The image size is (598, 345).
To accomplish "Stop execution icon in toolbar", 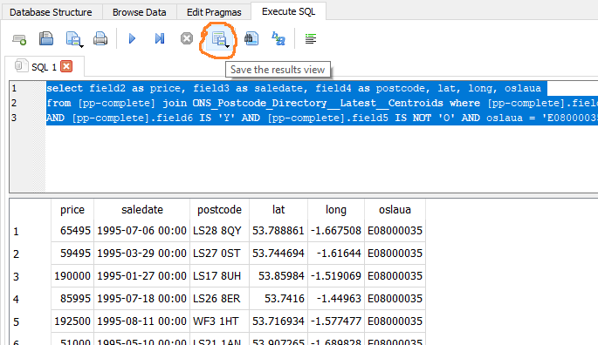I will pyautogui.click(x=187, y=38).
